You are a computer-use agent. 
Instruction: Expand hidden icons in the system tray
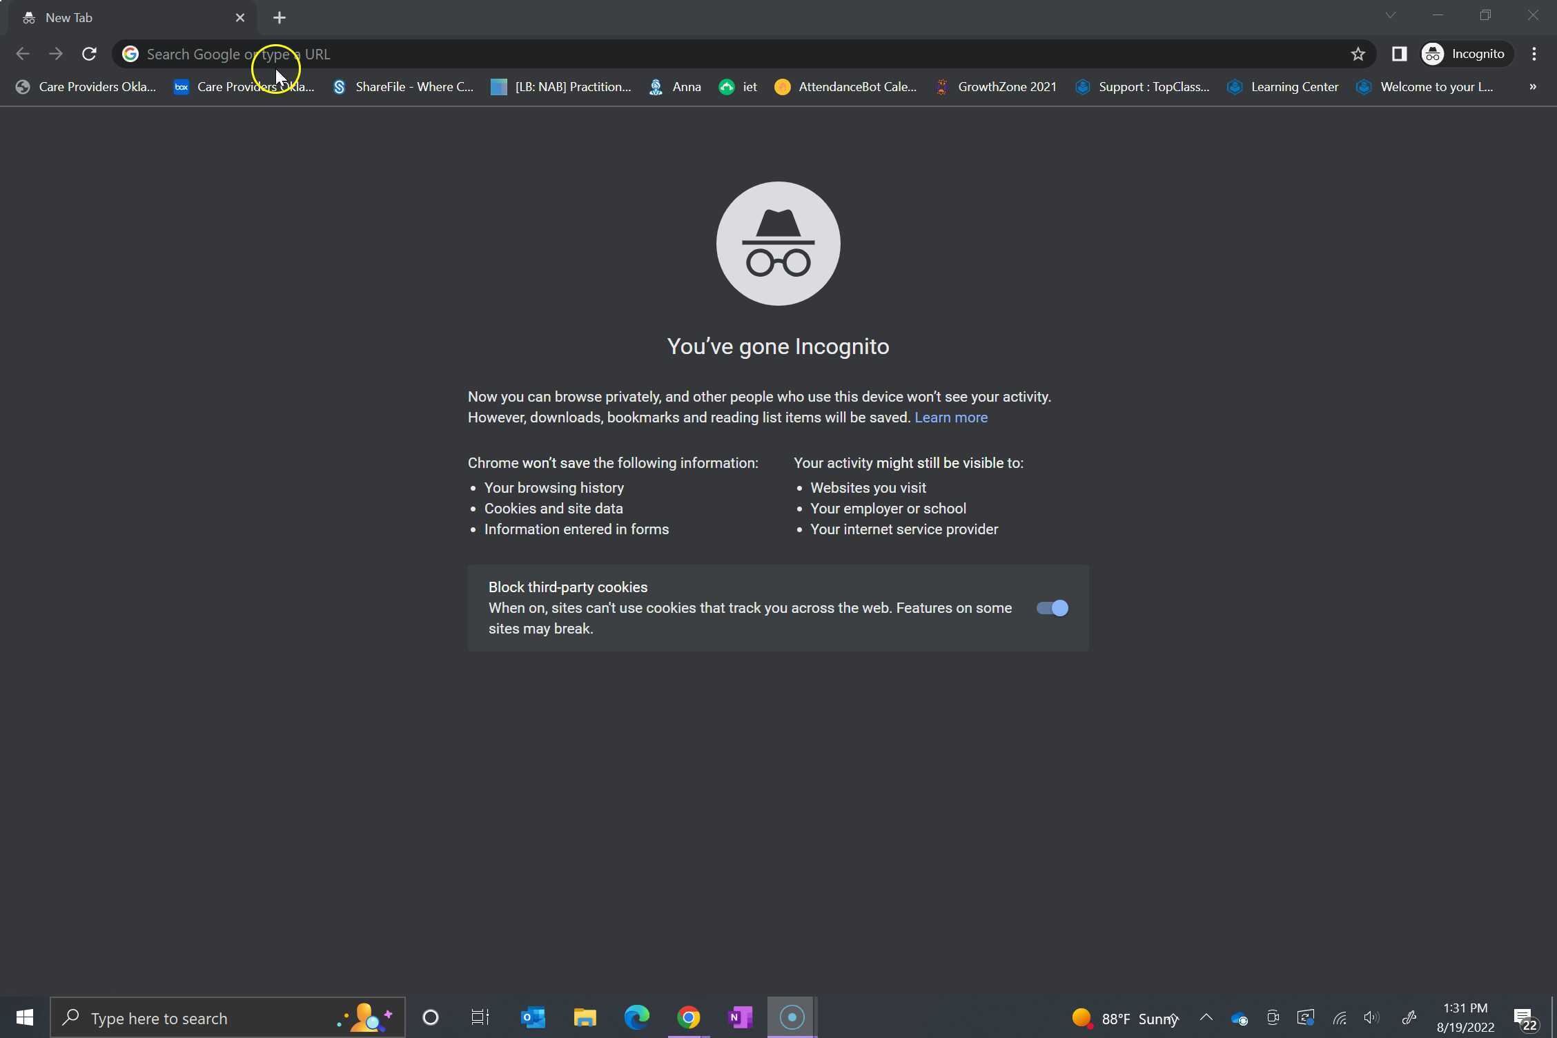pos(1206,1017)
